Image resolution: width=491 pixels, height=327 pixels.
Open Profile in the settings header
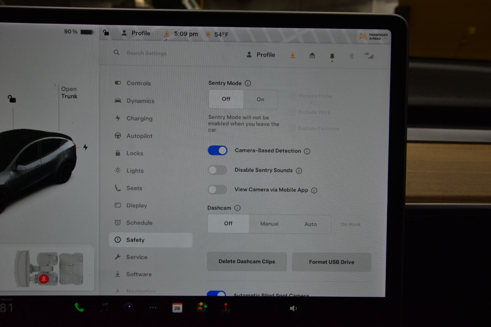261,55
